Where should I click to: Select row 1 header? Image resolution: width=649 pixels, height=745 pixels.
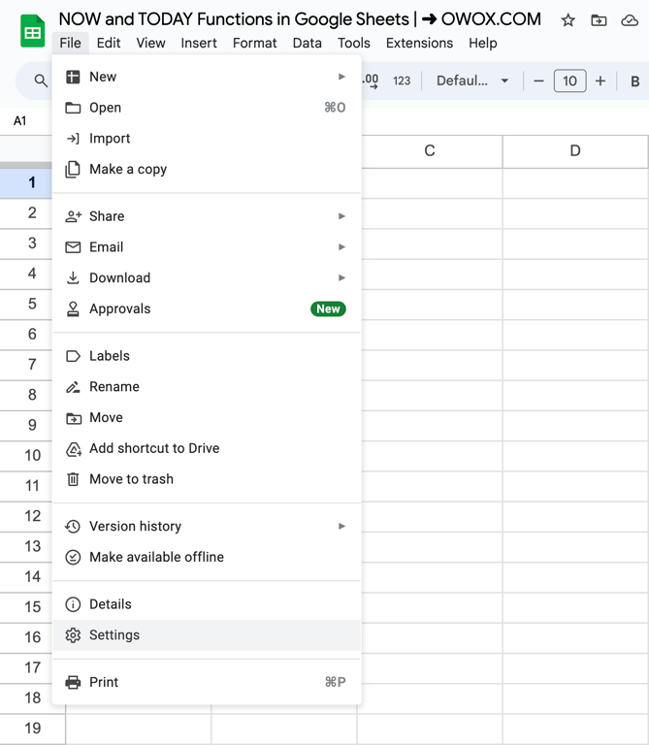click(25, 183)
